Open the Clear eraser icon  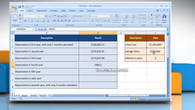152,22
